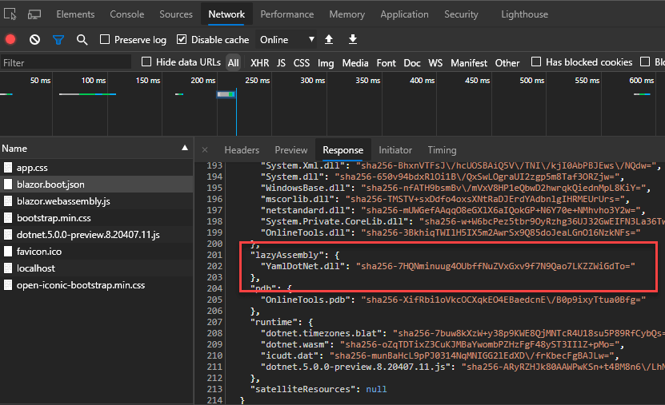Toggle the device toolbar icon
The image size is (665, 405).
pyautogui.click(x=34, y=14)
